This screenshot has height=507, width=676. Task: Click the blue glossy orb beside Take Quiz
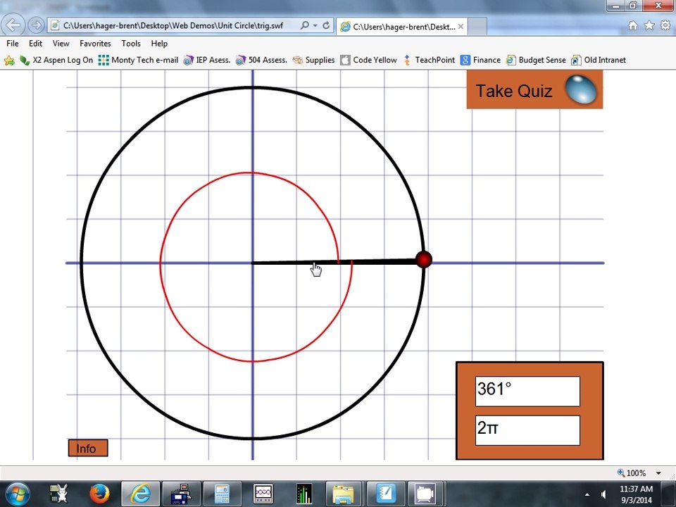tap(581, 89)
